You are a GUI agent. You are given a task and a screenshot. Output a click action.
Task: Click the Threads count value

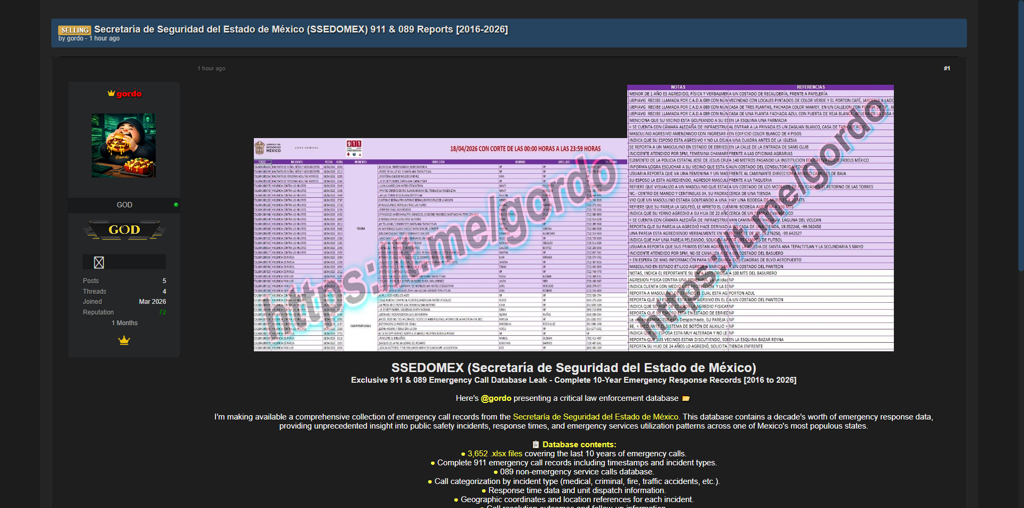click(x=164, y=292)
